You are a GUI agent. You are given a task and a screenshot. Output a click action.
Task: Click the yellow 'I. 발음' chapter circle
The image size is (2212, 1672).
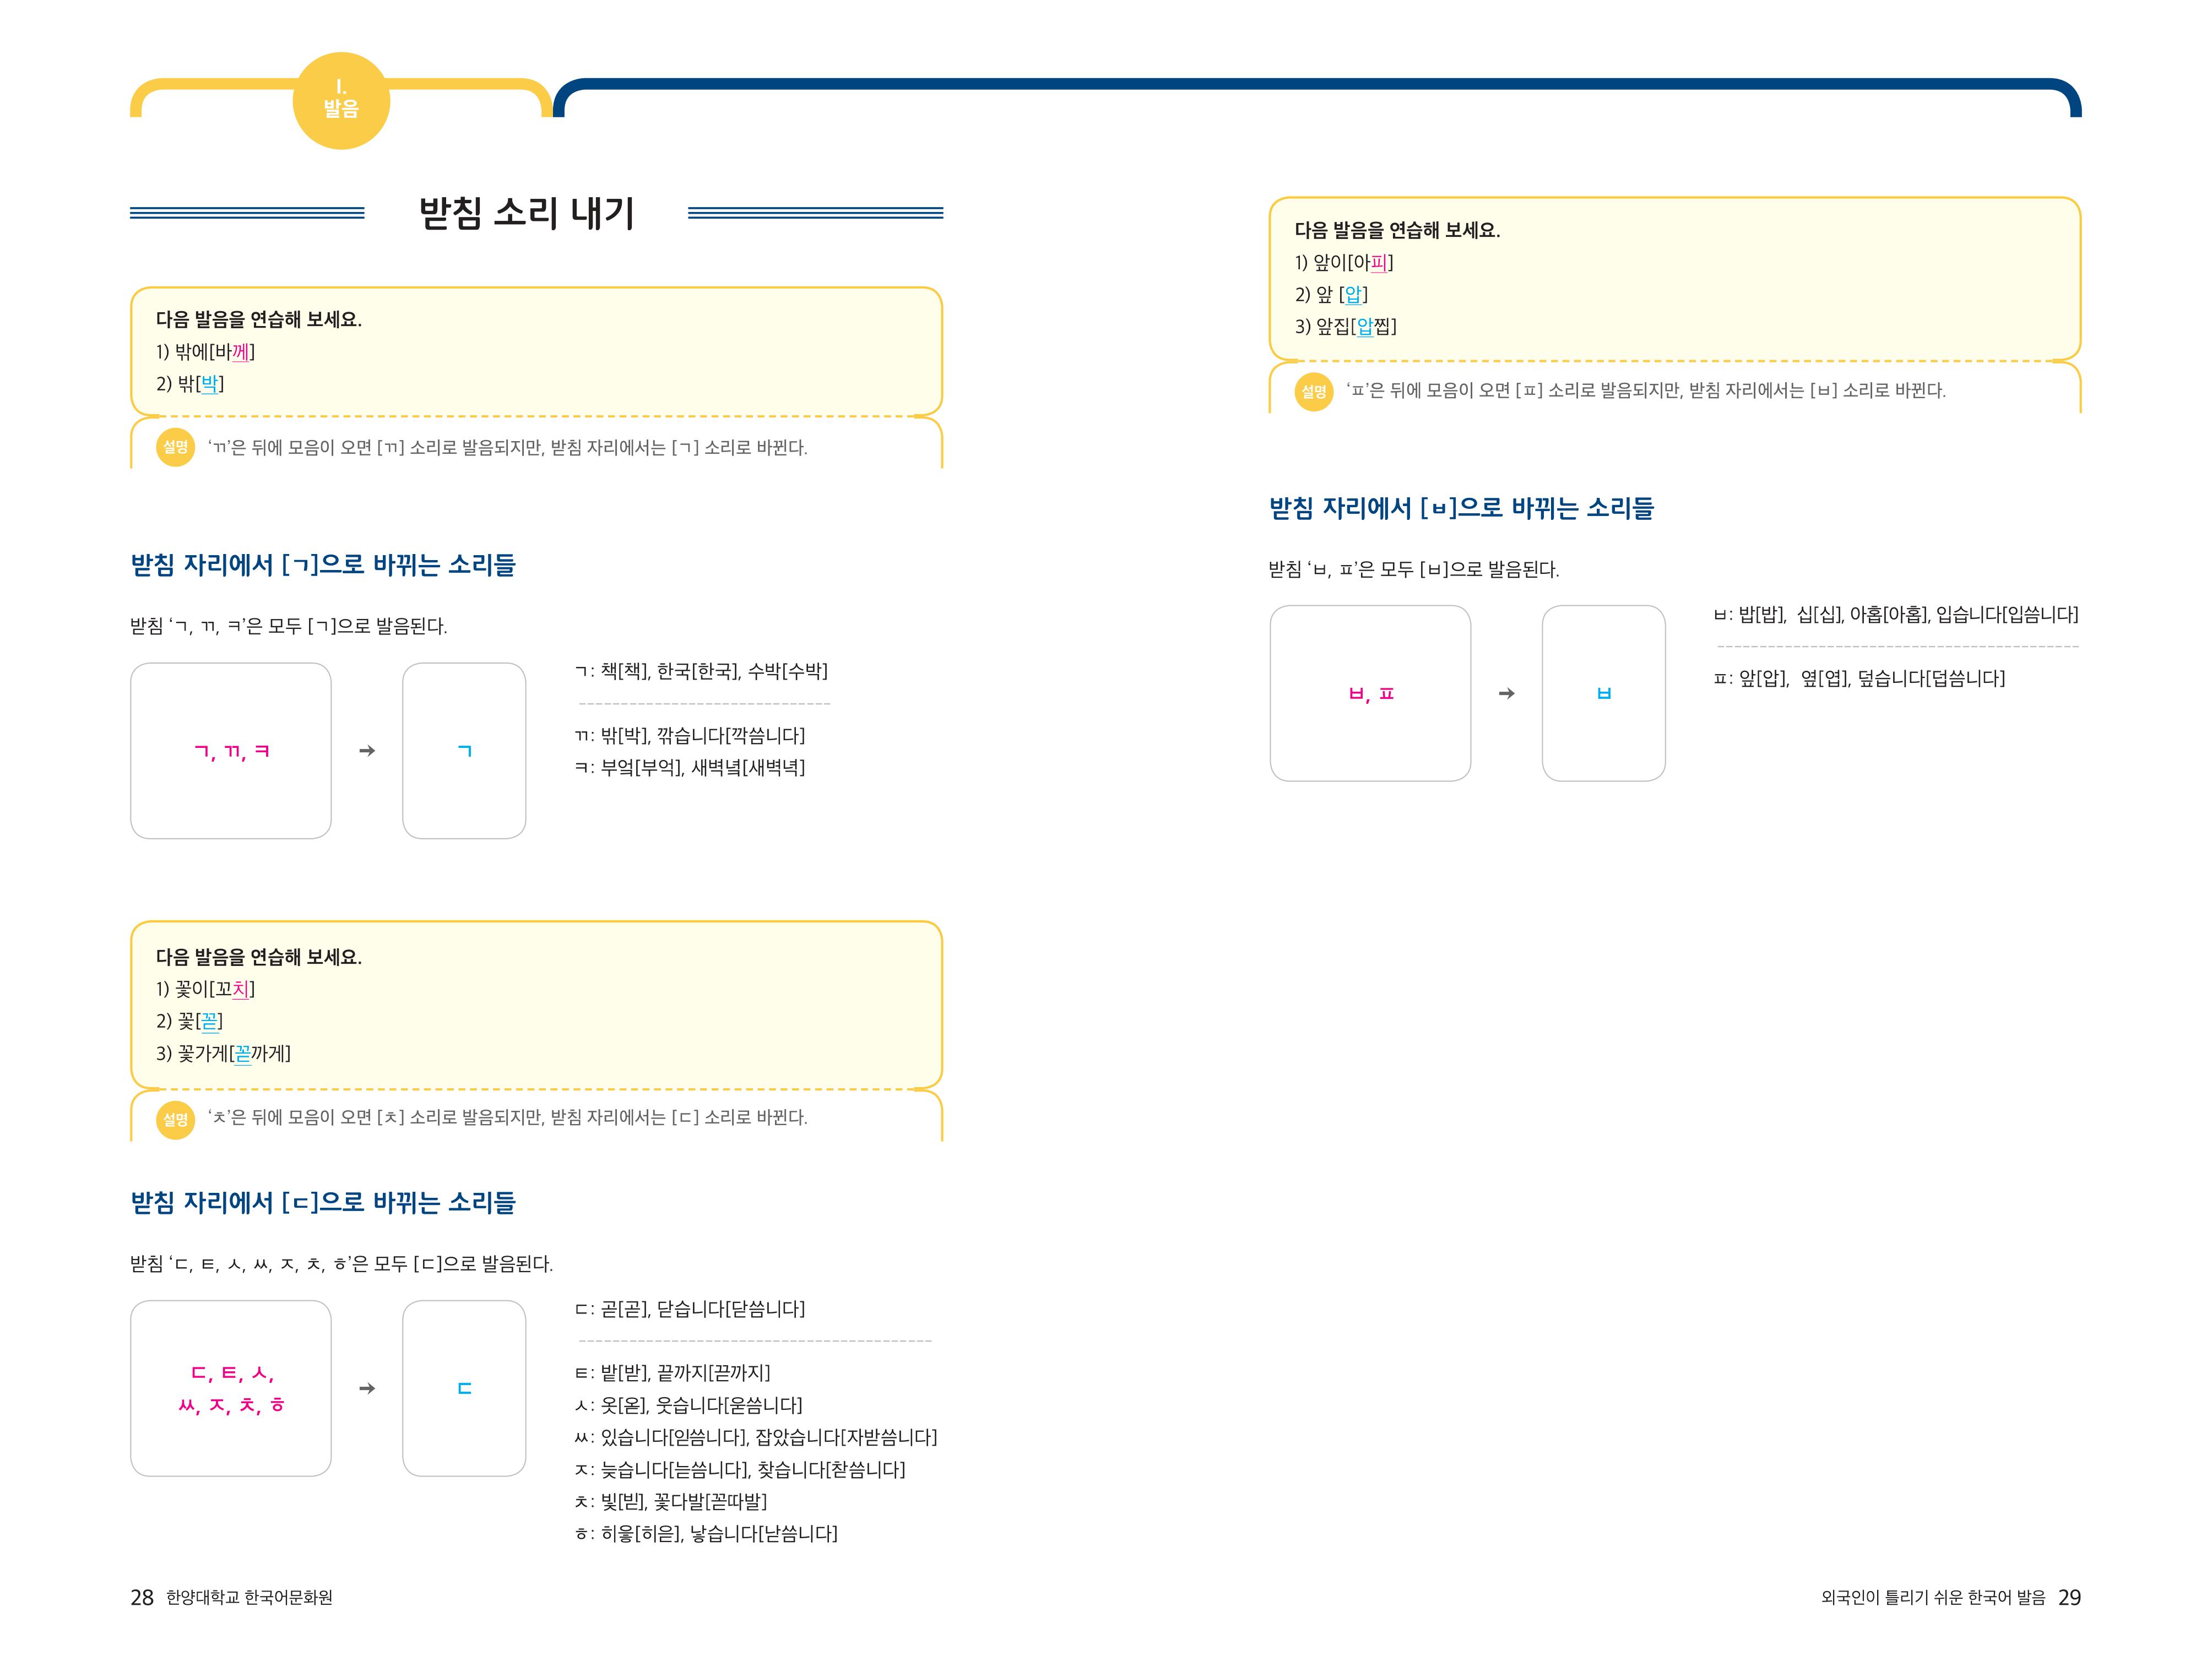coord(341,101)
